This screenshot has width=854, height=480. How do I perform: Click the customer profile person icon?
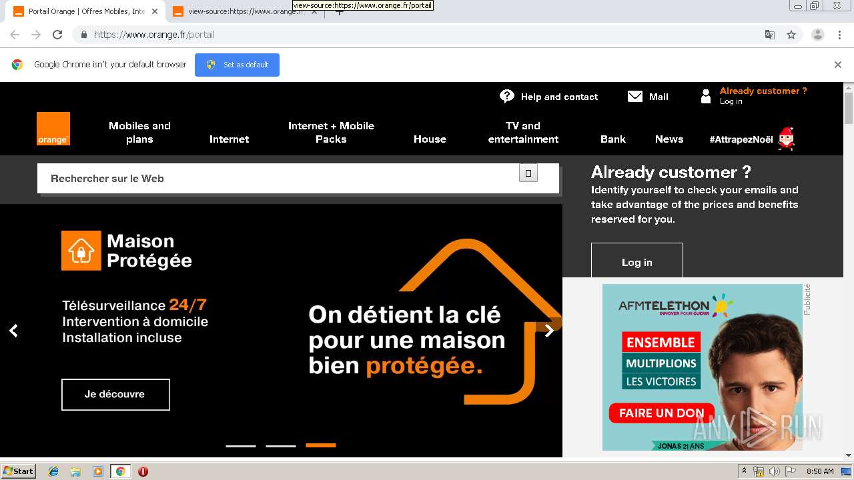point(706,97)
